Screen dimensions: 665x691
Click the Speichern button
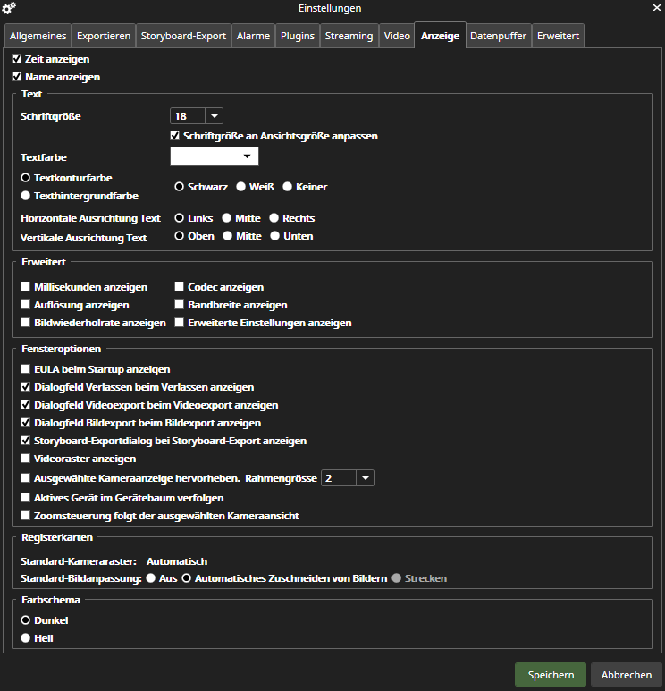tap(550, 675)
